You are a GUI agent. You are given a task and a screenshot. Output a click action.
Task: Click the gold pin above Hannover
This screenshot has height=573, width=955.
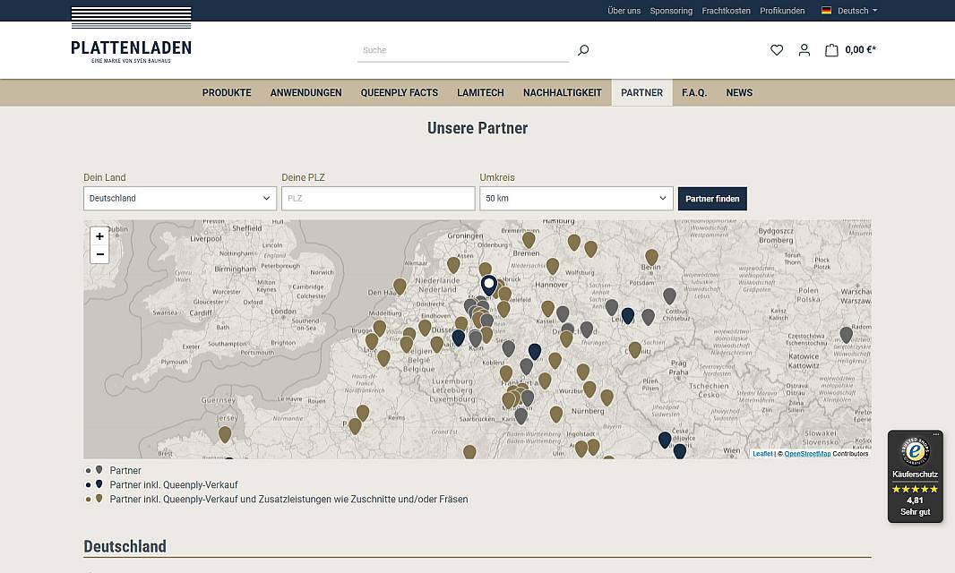point(553,266)
